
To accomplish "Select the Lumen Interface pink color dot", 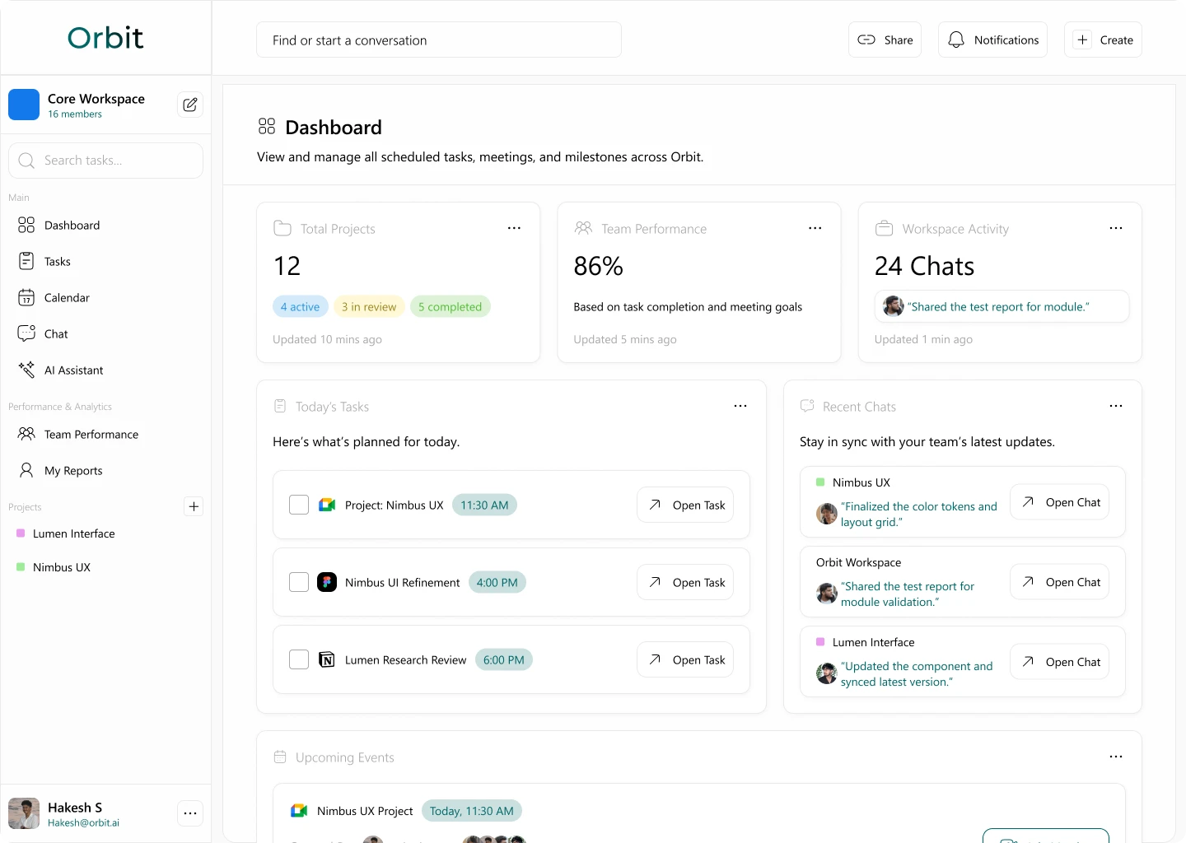I will pos(21,533).
